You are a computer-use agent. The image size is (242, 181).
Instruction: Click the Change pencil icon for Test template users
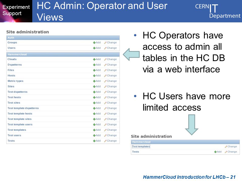[105, 125]
